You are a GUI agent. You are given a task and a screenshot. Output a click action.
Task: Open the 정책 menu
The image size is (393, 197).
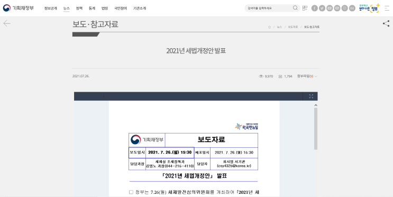[x=79, y=8]
